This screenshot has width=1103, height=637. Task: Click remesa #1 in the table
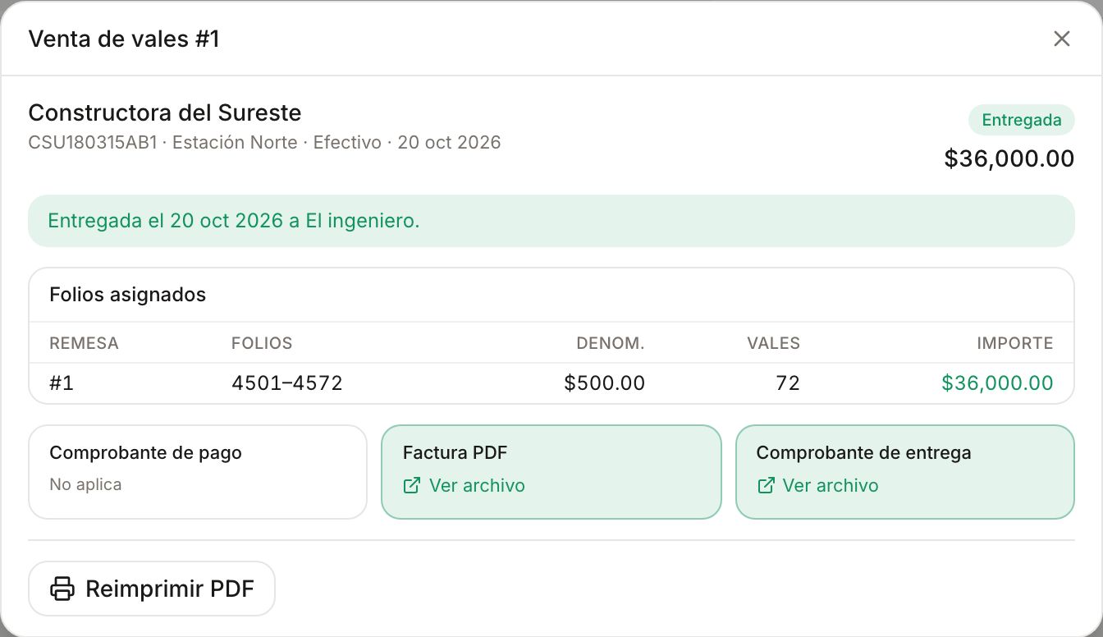62,383
